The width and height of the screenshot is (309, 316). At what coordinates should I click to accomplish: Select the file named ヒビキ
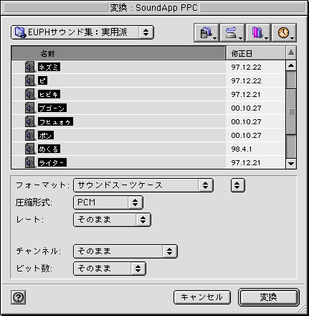click(49, 94)
